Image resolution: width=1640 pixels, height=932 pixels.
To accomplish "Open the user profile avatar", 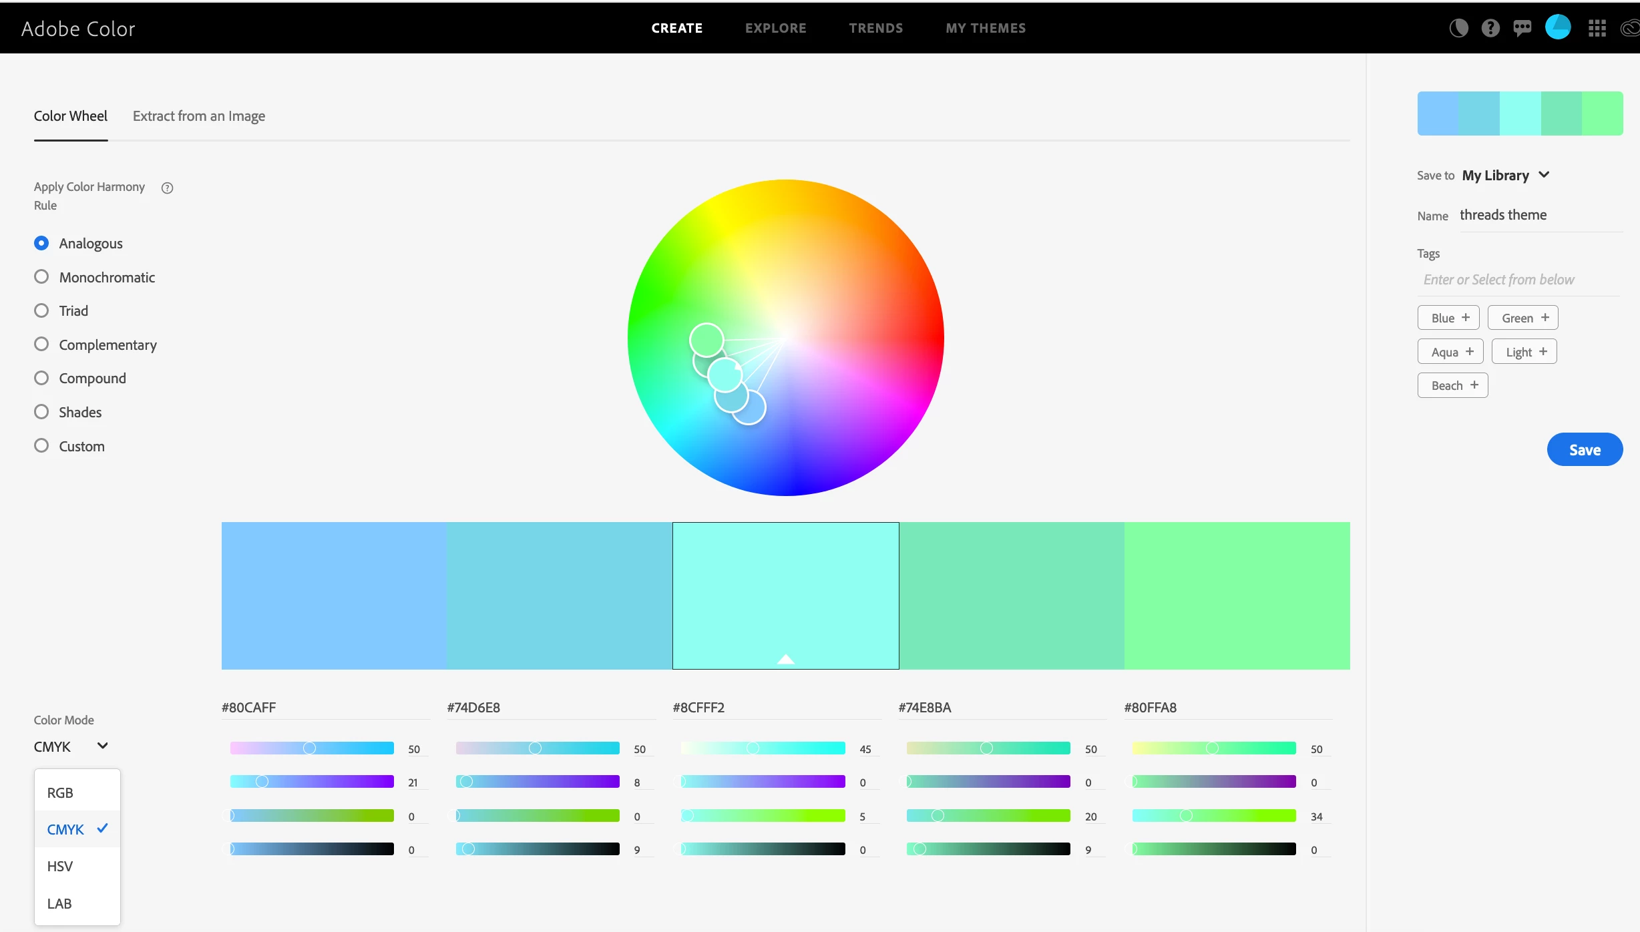I will point(1558,28).
